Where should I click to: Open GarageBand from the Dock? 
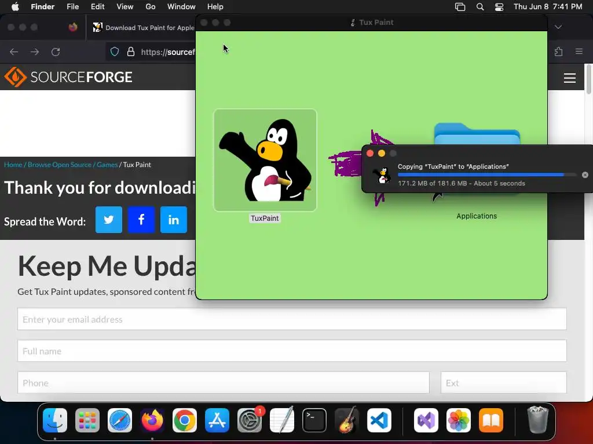(347, 420)
